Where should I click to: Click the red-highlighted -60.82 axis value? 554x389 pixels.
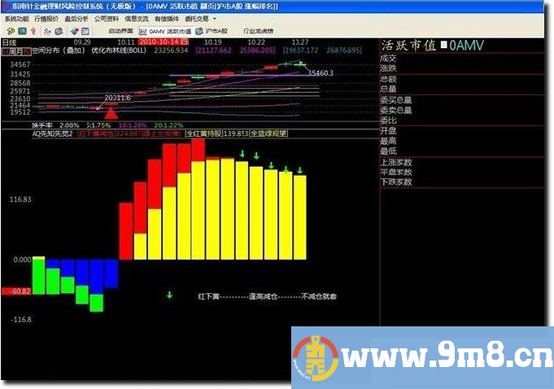pyautogui.click(x=16, y=291)
